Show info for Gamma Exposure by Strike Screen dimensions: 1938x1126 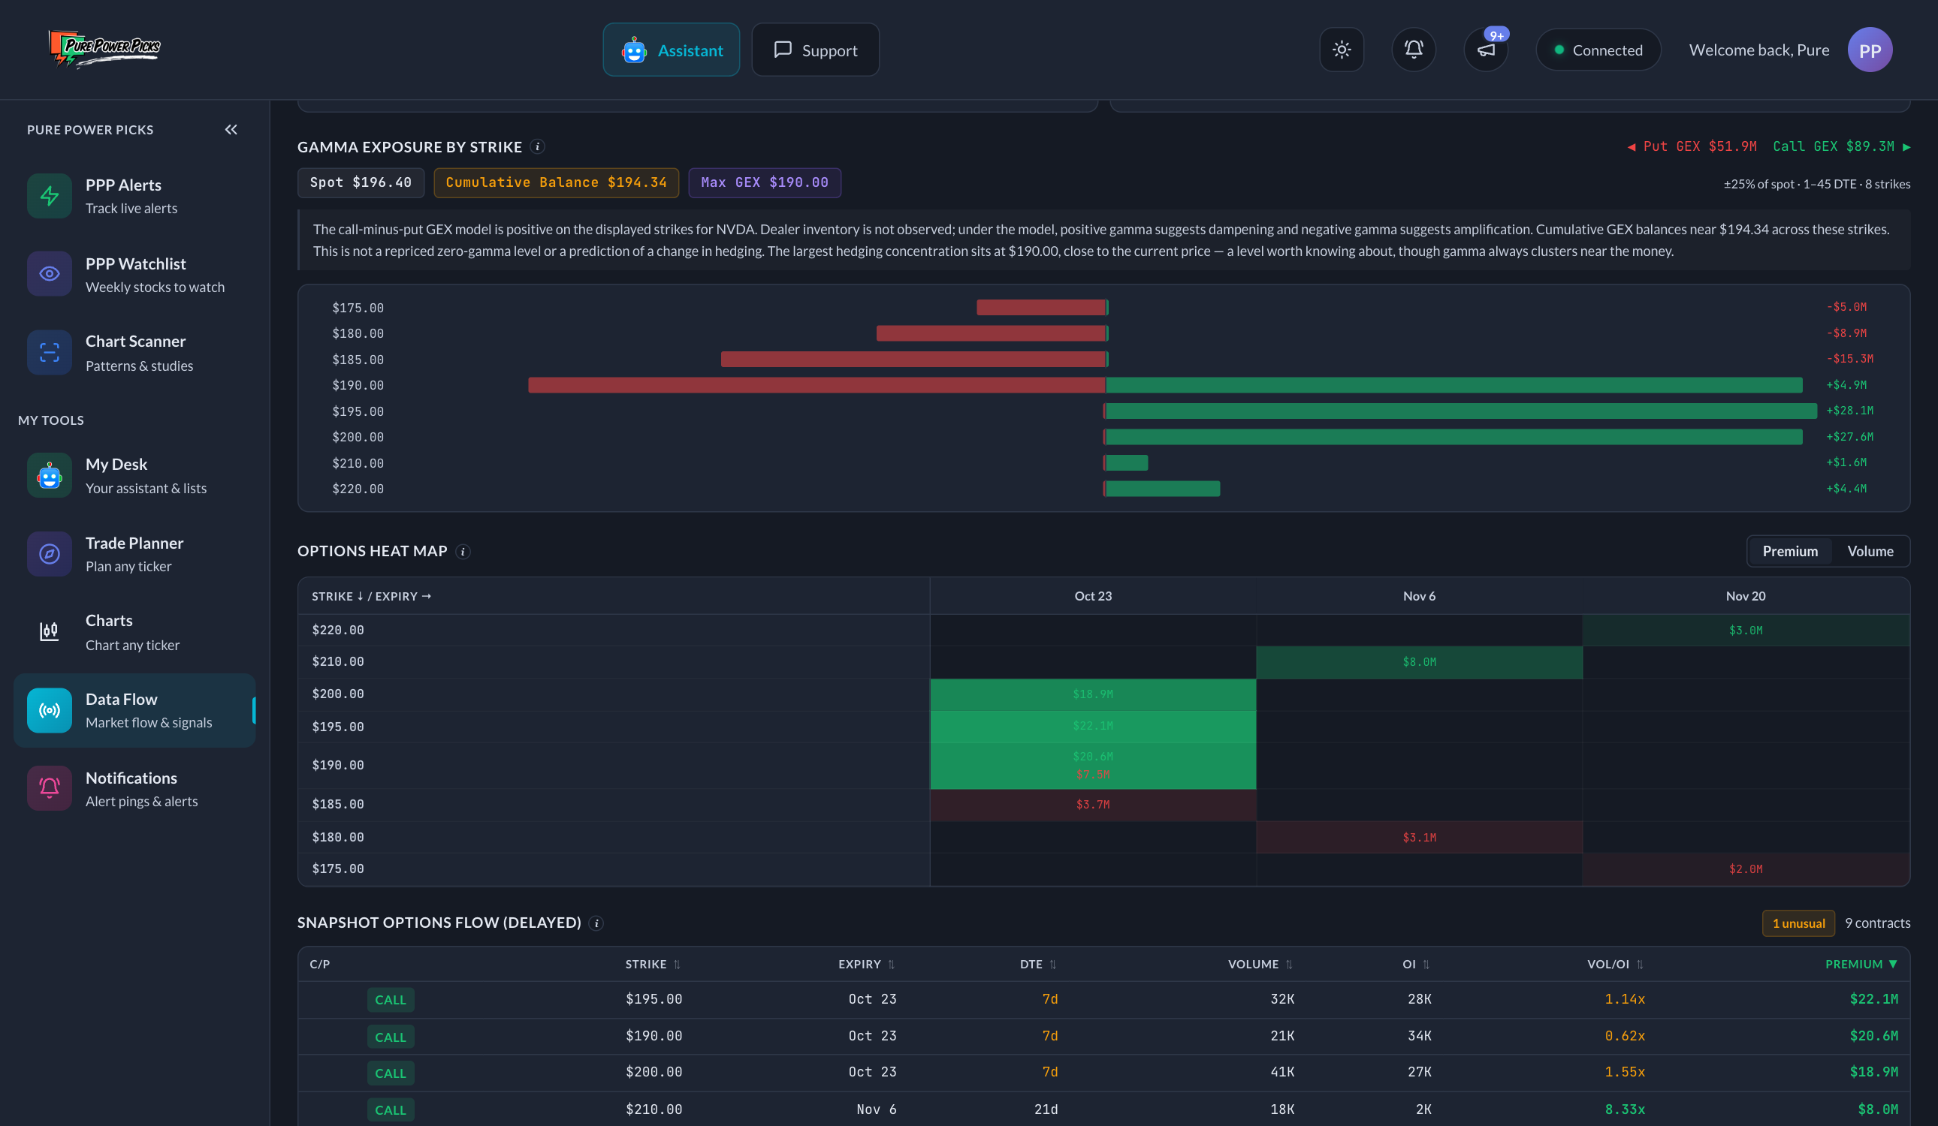click(538, 146)
